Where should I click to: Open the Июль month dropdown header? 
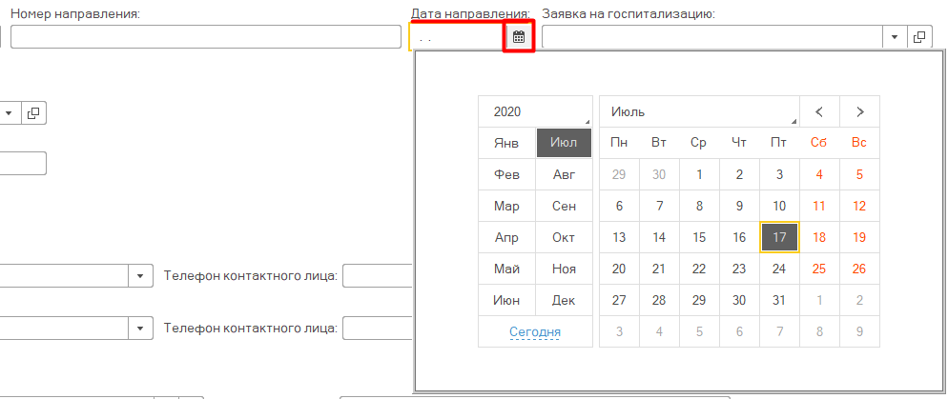[x=698, y=111]
